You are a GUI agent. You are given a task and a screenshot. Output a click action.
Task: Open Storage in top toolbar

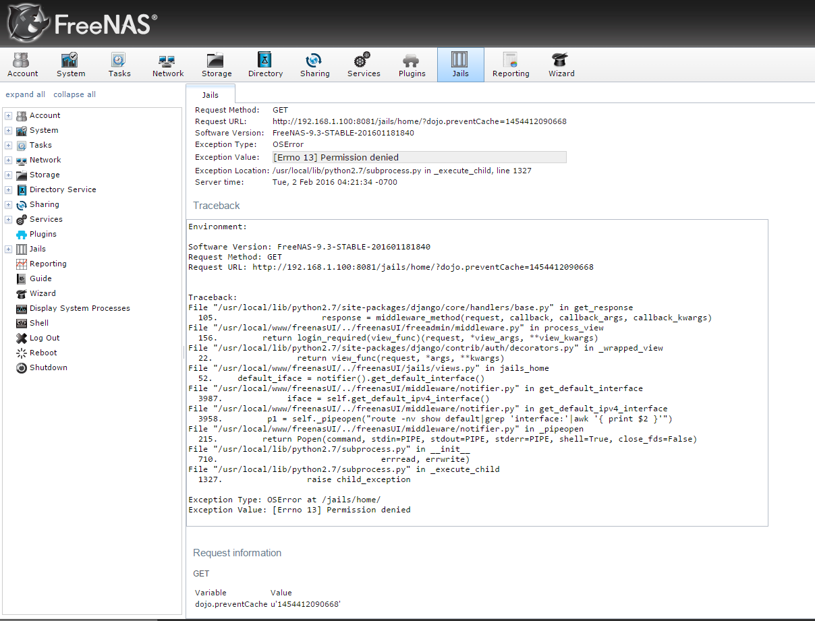(x=216, y=65)
